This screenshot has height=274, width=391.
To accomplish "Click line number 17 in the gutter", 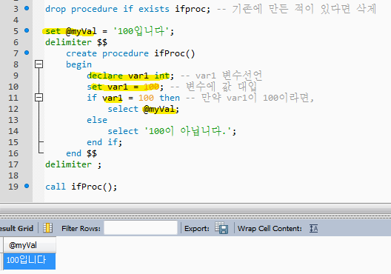I will (x=13, y=164).
